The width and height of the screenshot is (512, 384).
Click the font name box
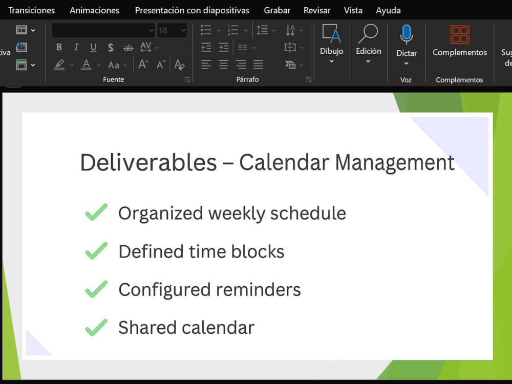pyautogui.click(x=103, y=30)
